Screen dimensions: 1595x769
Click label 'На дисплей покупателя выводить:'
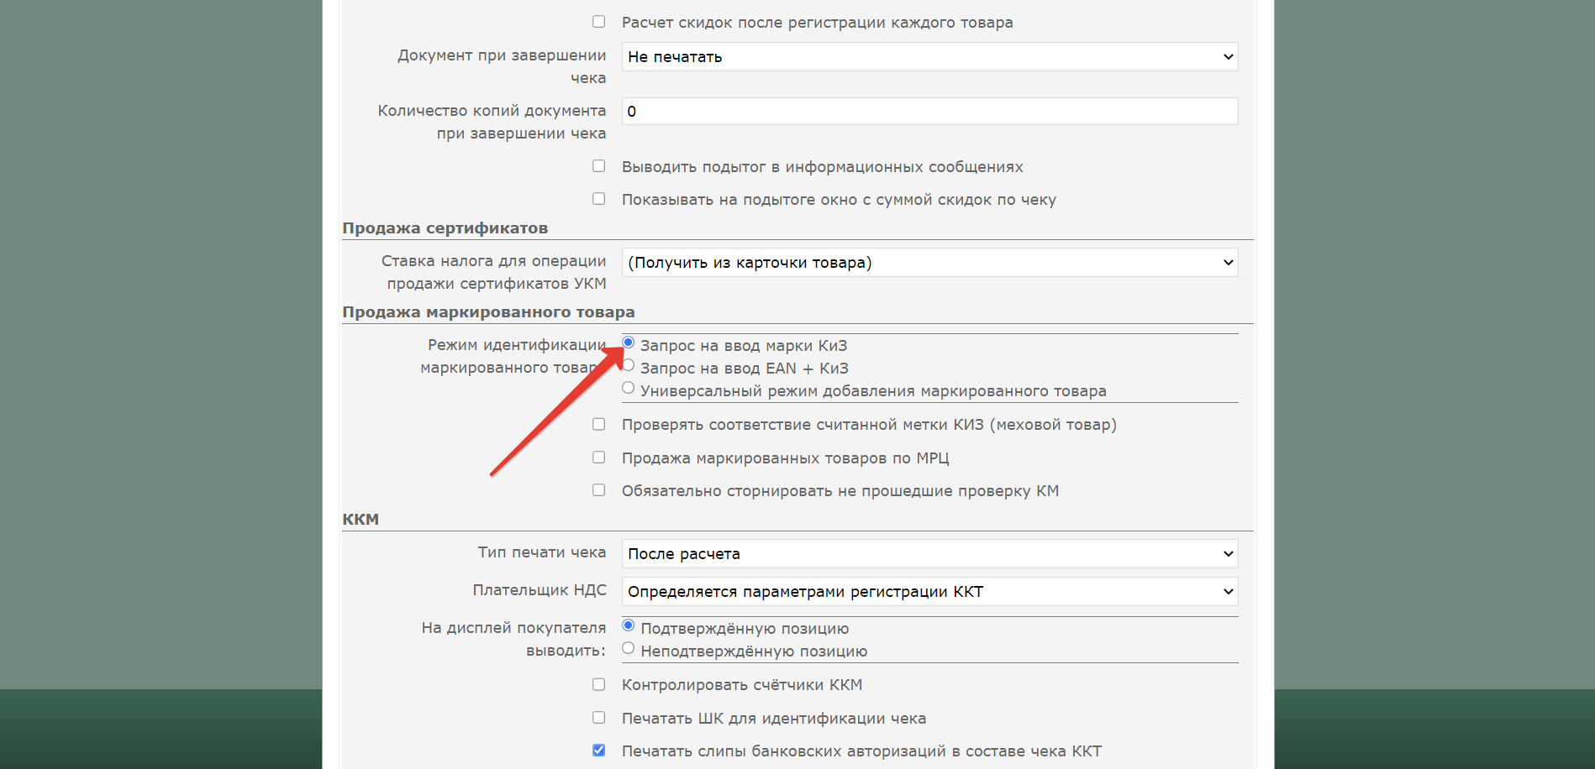tap(513, 639)
